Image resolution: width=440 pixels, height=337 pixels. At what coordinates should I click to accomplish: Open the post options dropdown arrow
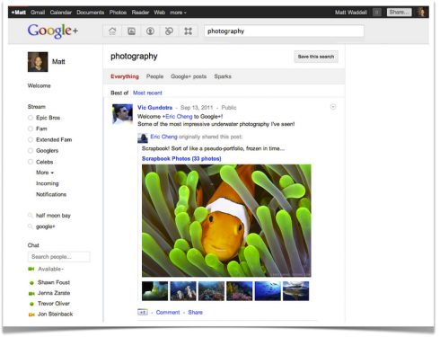[333, 107]
